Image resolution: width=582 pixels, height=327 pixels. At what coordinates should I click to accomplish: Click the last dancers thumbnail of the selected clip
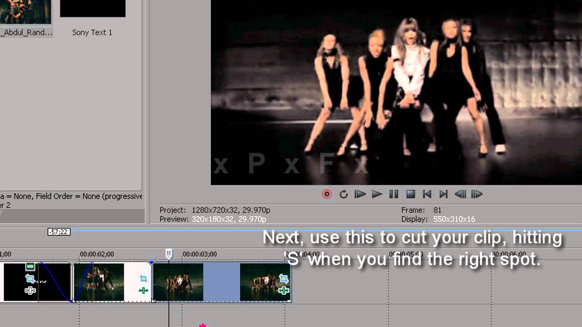[265, 282]
